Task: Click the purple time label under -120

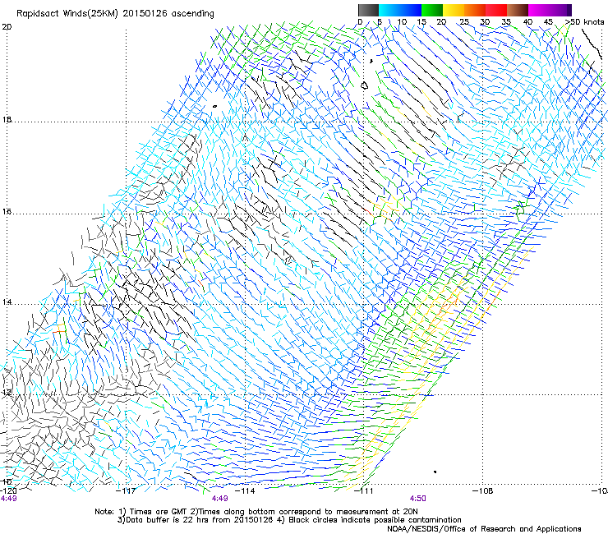Action: click(8, 499)
